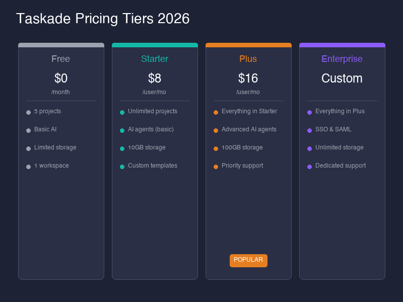This screenshot has width=403, height=302.
Task: Select the Priority support bullet icon
Action: (216, 166)
